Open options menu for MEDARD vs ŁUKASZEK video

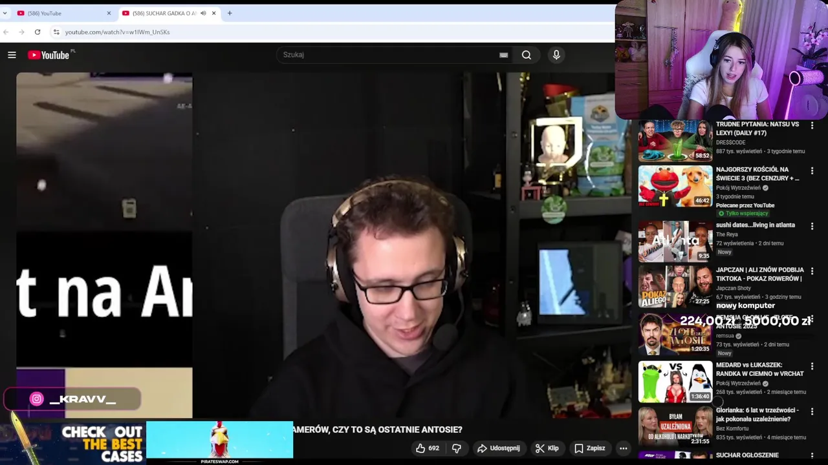tap(812, 366)
